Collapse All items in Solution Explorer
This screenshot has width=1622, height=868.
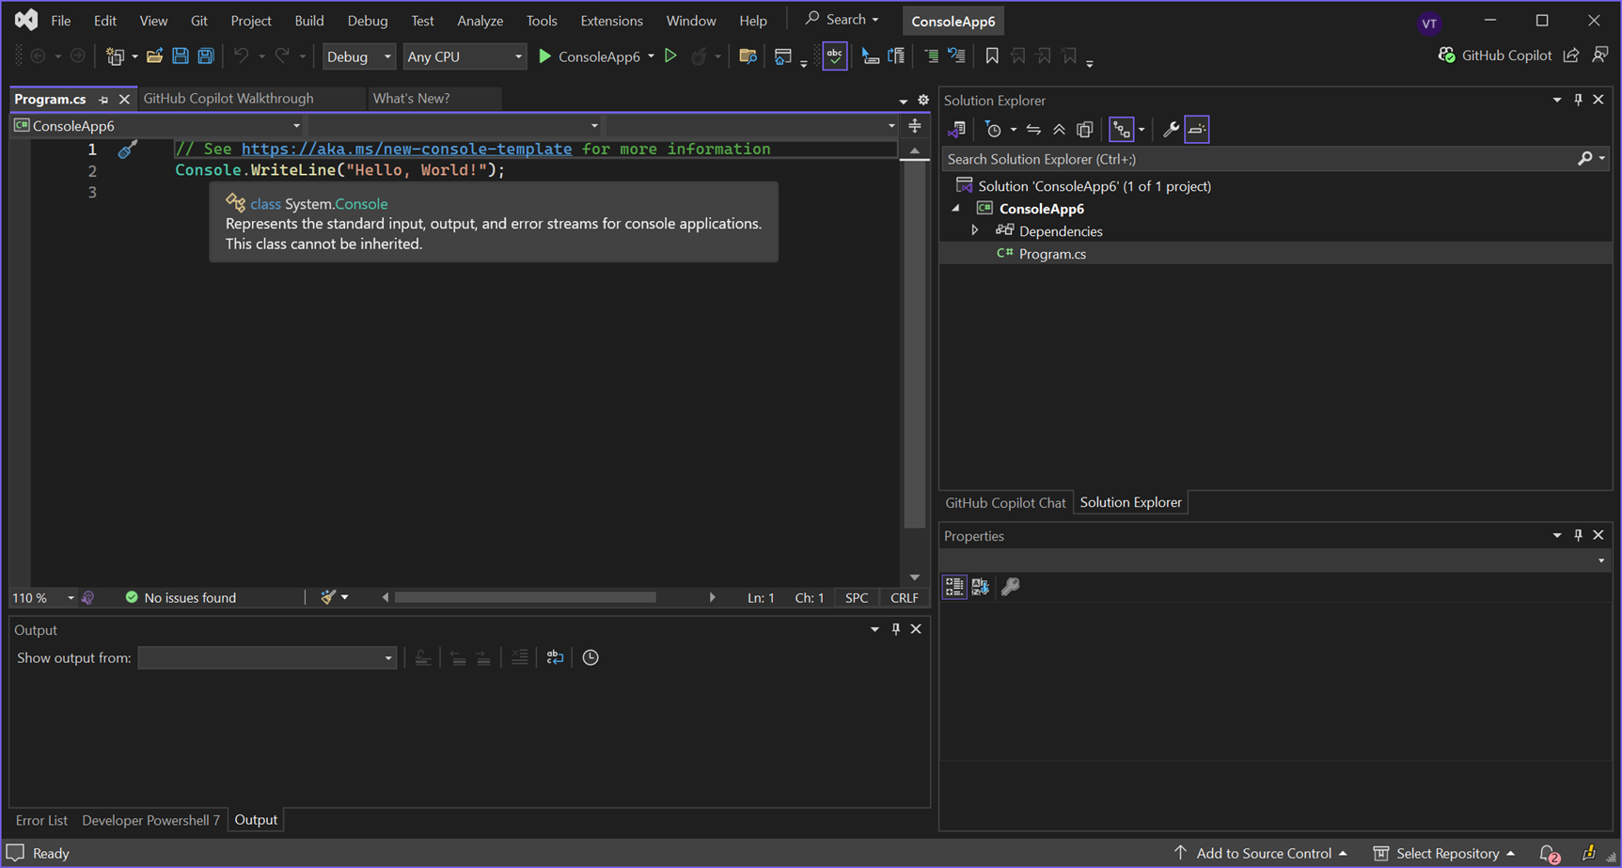[1059, 129]
